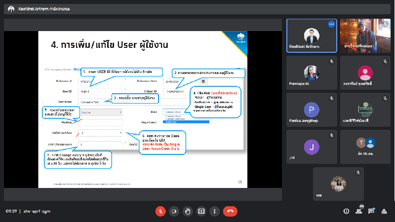Unmute the microphone
Screen dimensions: 395x222
[160, 211]
